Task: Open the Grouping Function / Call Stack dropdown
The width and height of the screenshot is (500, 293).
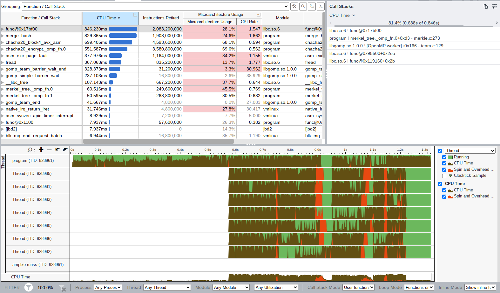Action: tap(155, 6)
